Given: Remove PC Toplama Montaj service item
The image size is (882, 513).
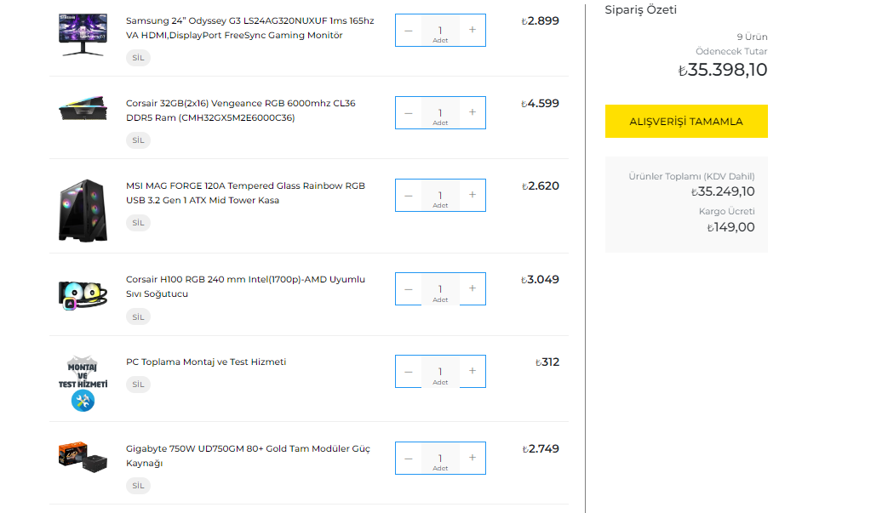Looking at the screenshot, I should point(138,384).
